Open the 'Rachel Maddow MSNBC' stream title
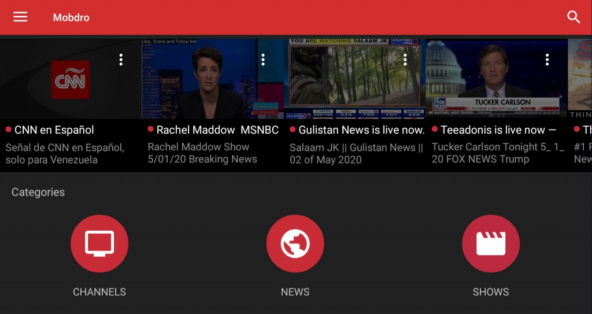The height and width of the screenshot is (314, 592). click(217, 130)
